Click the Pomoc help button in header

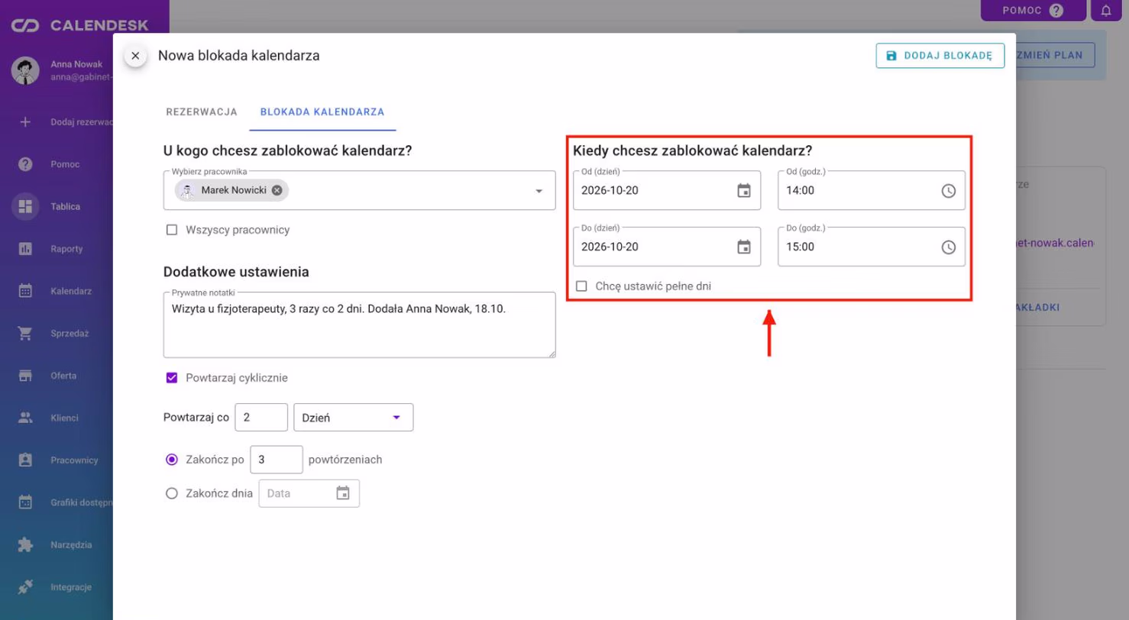[1034, 11]
